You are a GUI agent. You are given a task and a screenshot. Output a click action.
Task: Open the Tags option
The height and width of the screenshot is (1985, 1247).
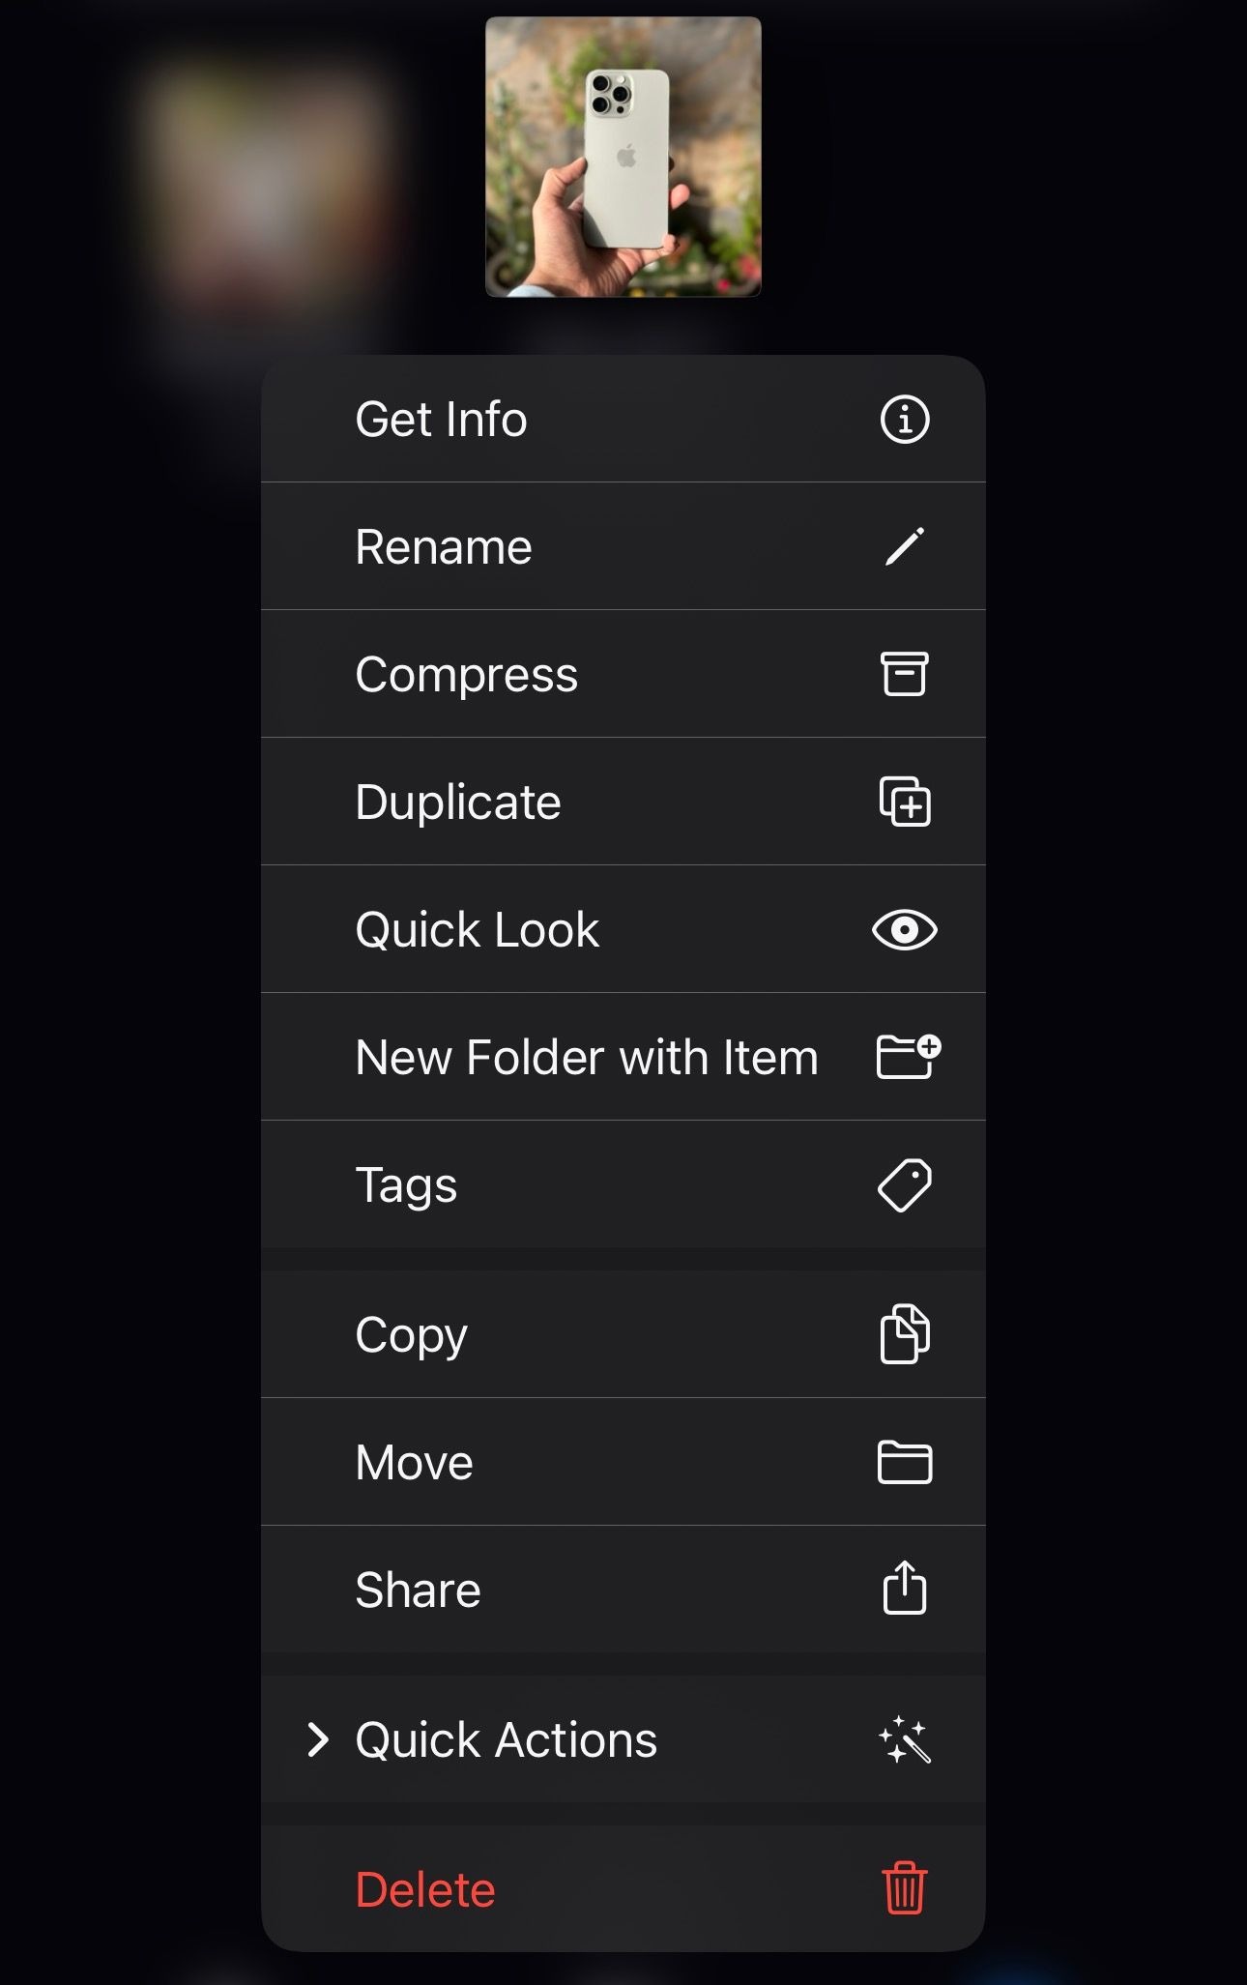point(623,1184)
